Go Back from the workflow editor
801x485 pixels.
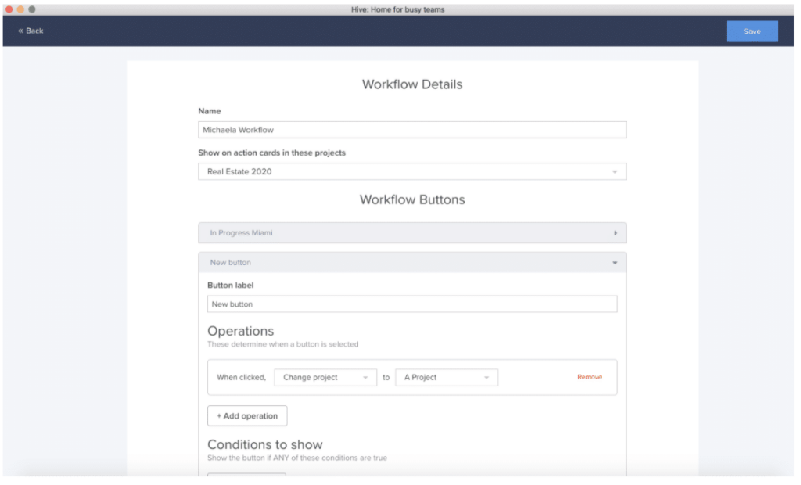(x=31, y=31)
